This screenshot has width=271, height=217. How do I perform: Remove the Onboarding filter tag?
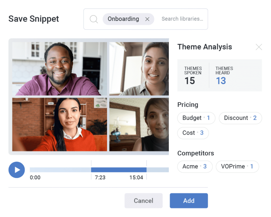[x=147, y=19]
